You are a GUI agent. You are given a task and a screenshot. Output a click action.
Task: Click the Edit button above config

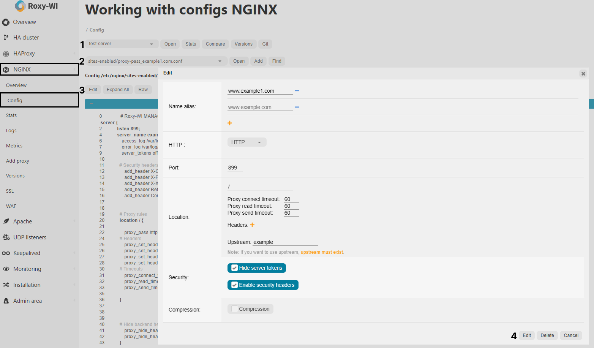93,90
